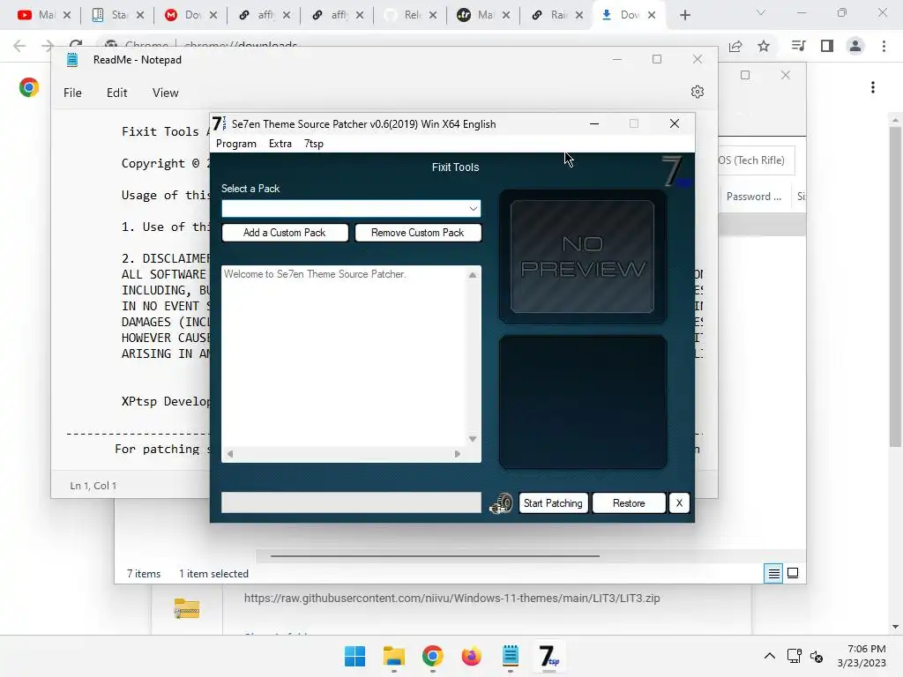Screen dimensions: 903x677
Task: Click '1 item selected' in Explorer status bar
Action: pyautogui.click(x=213, y=574)
